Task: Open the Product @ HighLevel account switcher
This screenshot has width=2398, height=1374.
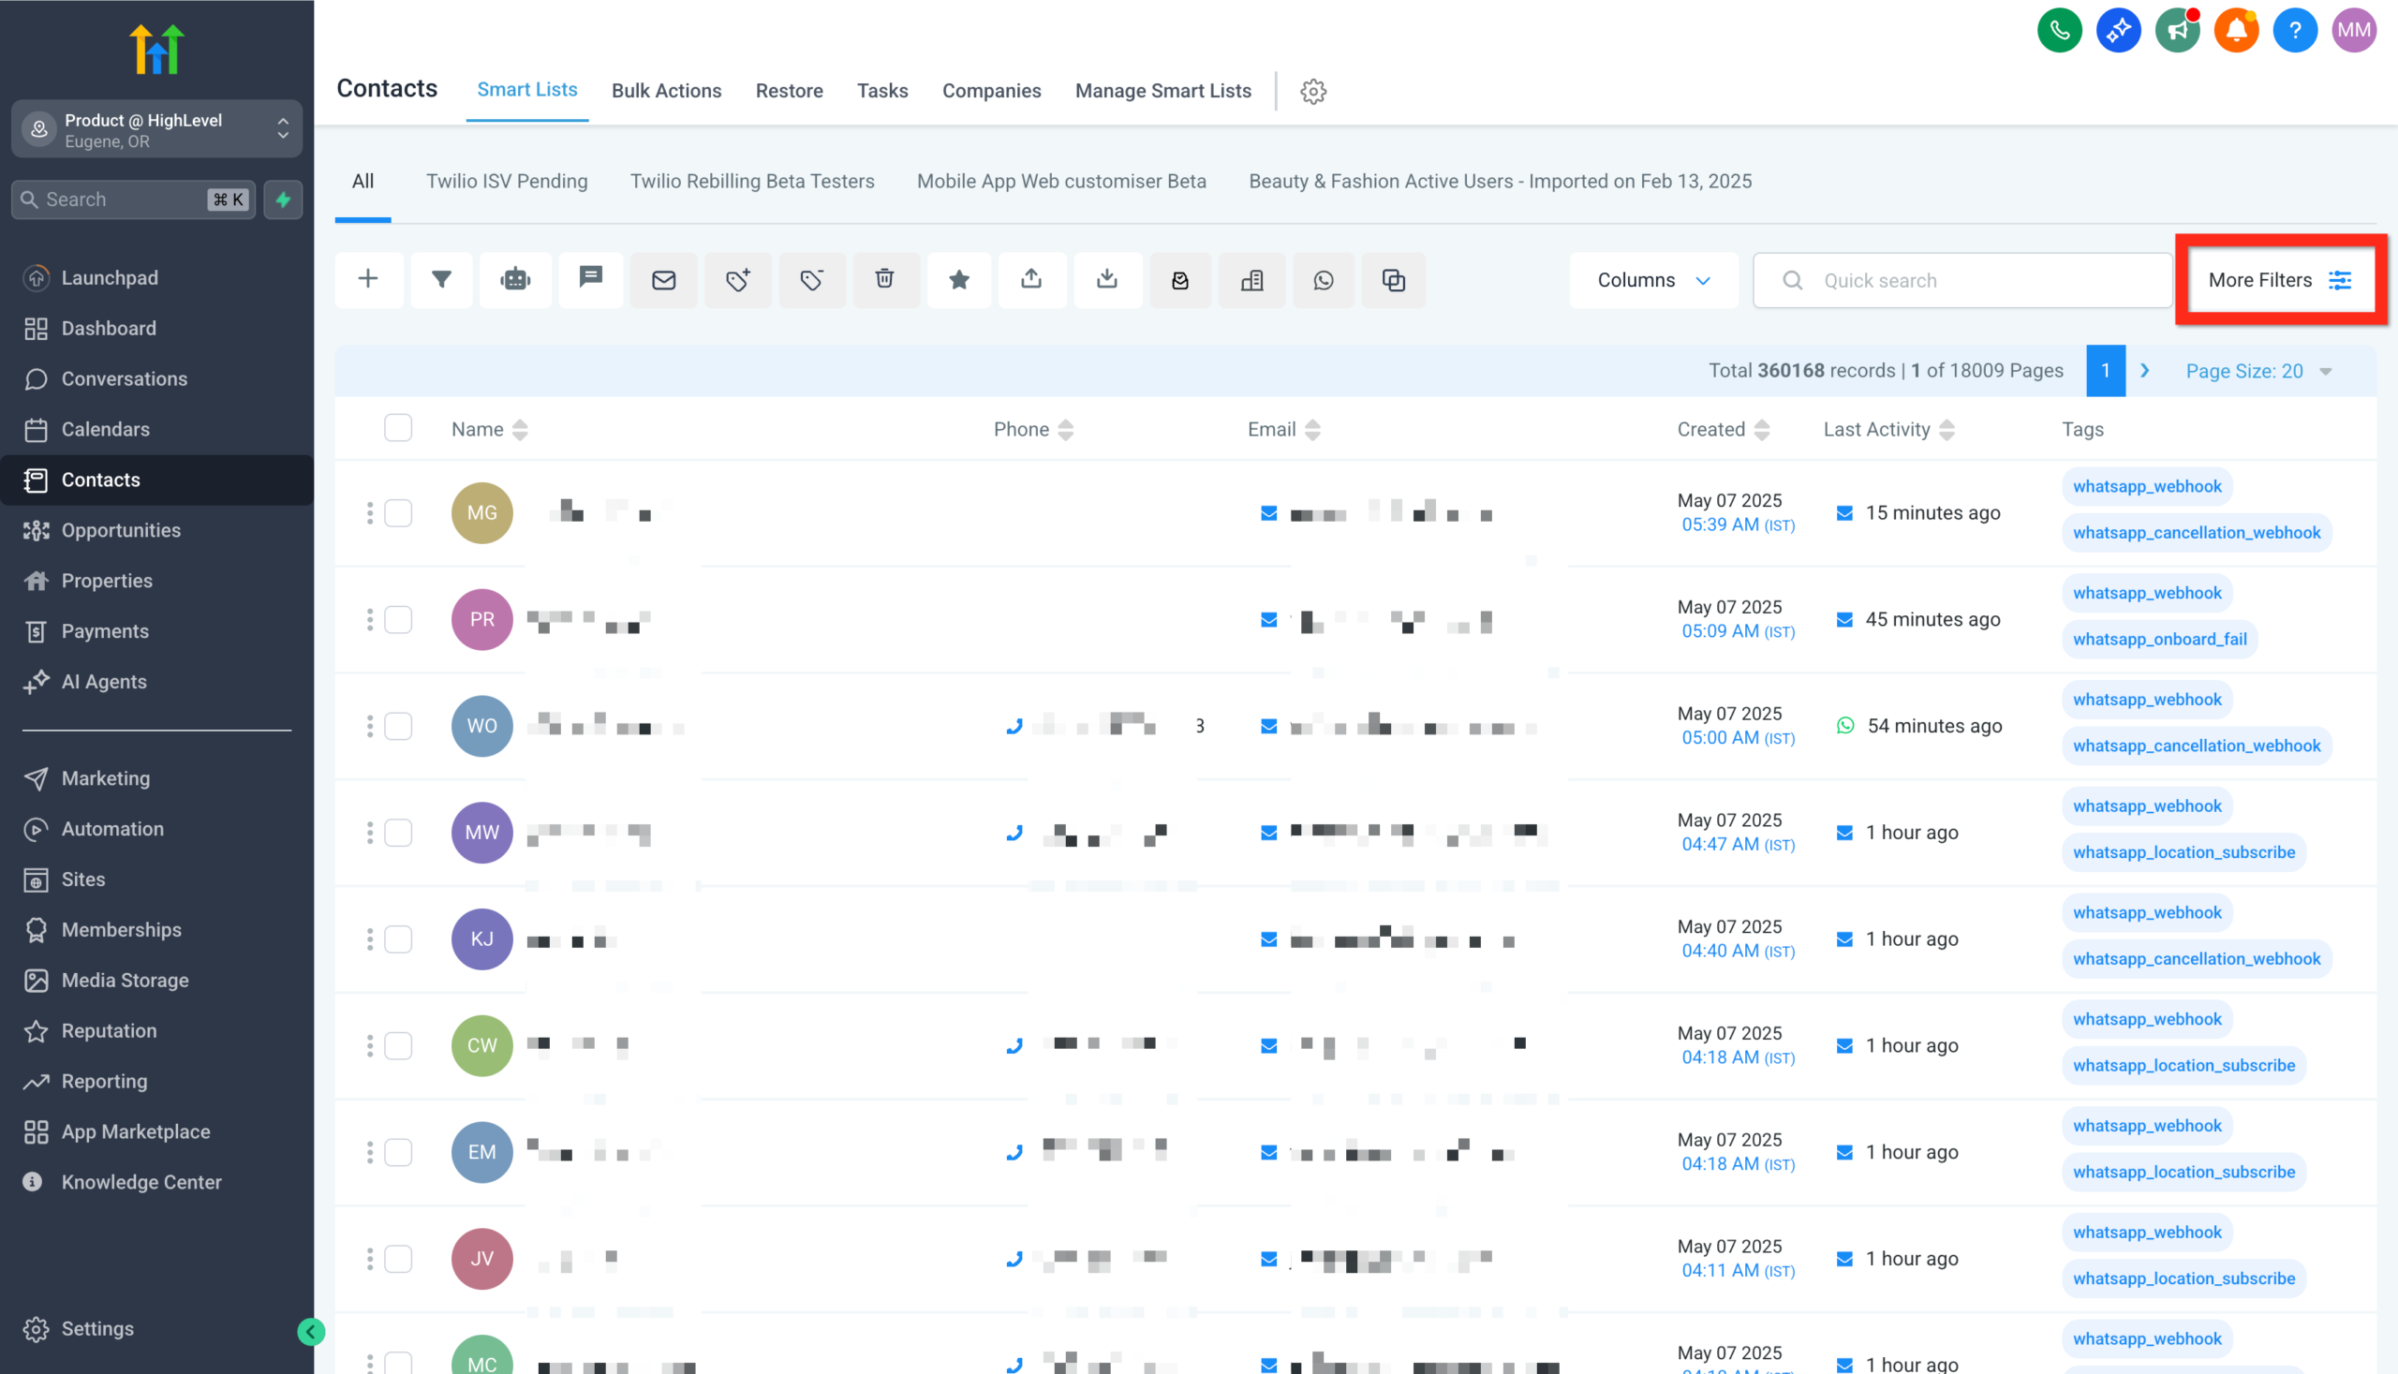Action: click(156, 129)
